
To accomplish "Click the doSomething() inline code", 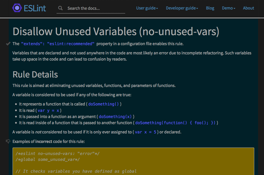I will [104, 104].
